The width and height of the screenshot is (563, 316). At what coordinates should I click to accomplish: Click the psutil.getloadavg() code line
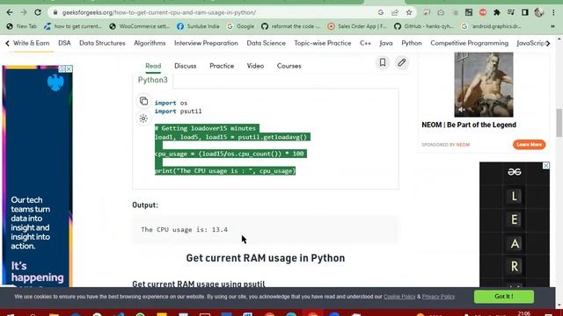click(232, 137)
